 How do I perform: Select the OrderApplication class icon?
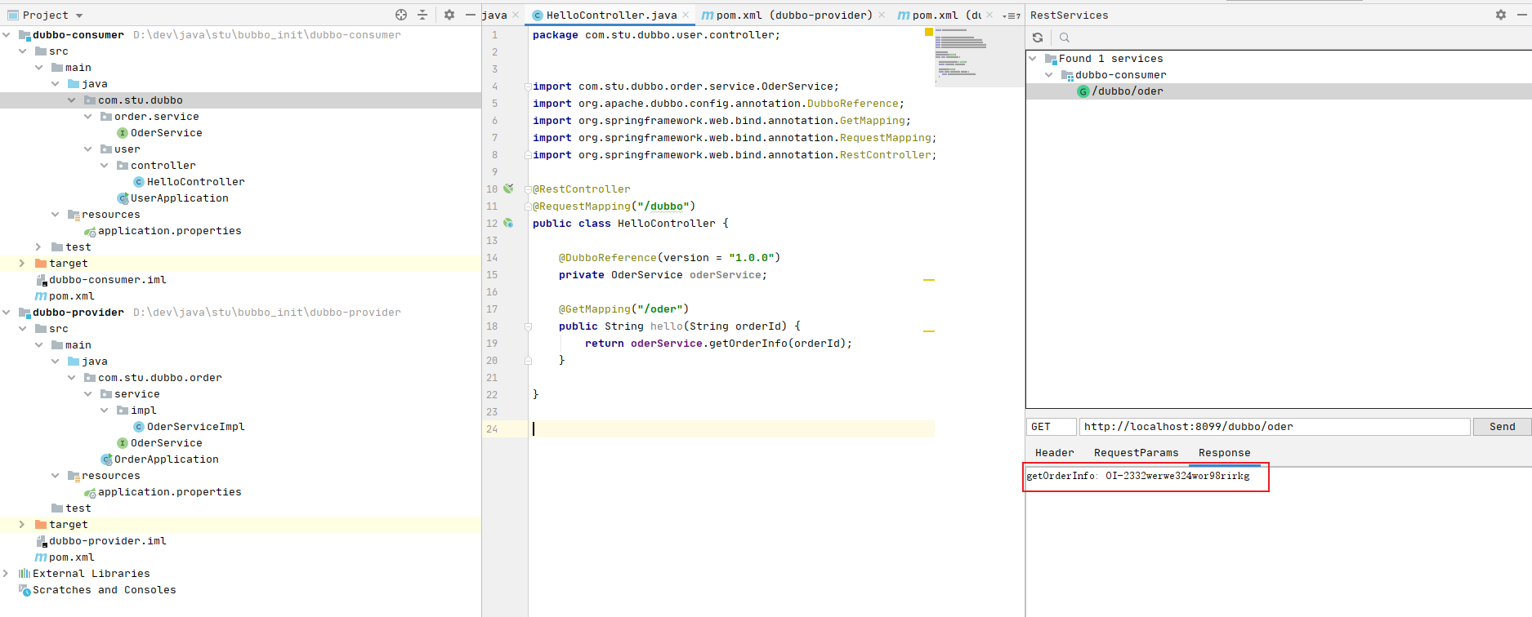point(106,459)
